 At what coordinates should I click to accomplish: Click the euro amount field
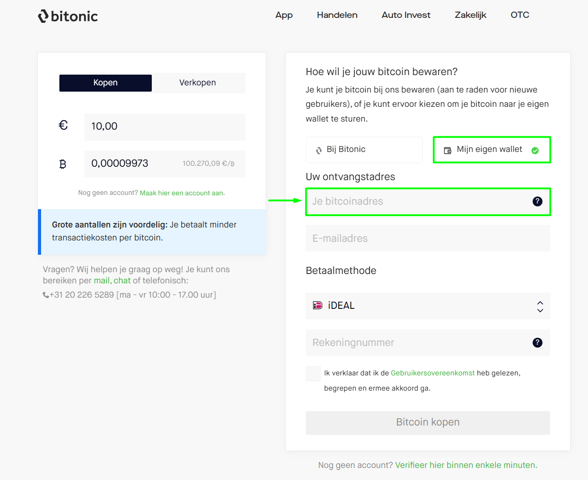tap(165, 127)
